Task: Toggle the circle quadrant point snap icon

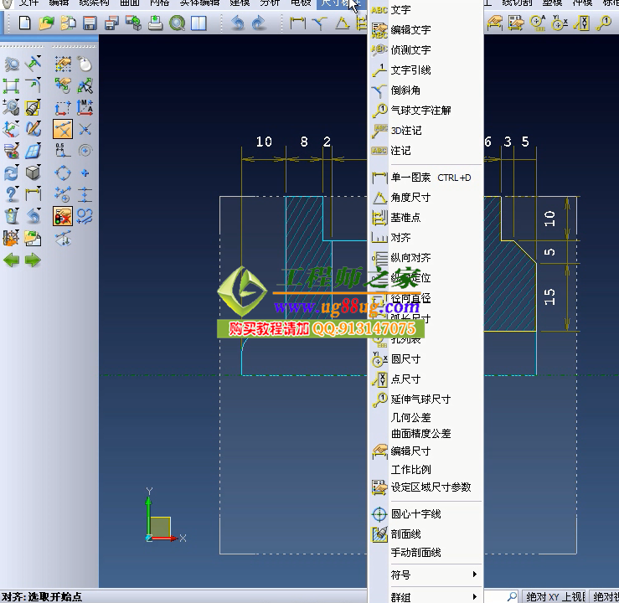Action: click(x=63, y=173)
